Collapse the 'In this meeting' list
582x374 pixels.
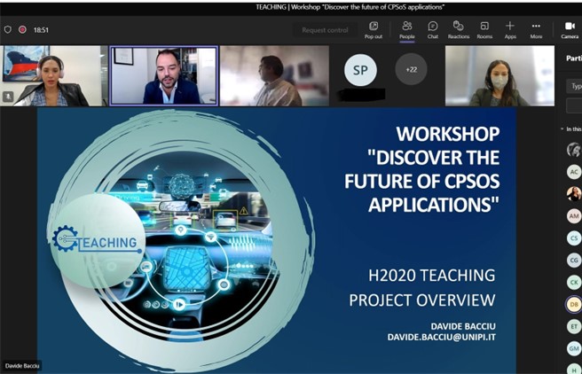pyautogui.click(x=562, y=129)
